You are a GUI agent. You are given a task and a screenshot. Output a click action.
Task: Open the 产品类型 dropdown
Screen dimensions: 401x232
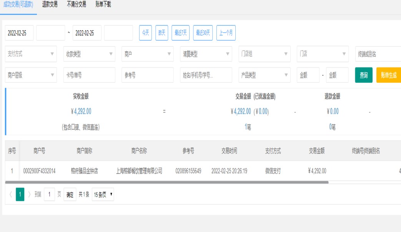264,75
